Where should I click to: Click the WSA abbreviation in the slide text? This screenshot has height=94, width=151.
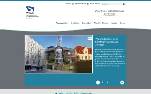click(116, 54)
